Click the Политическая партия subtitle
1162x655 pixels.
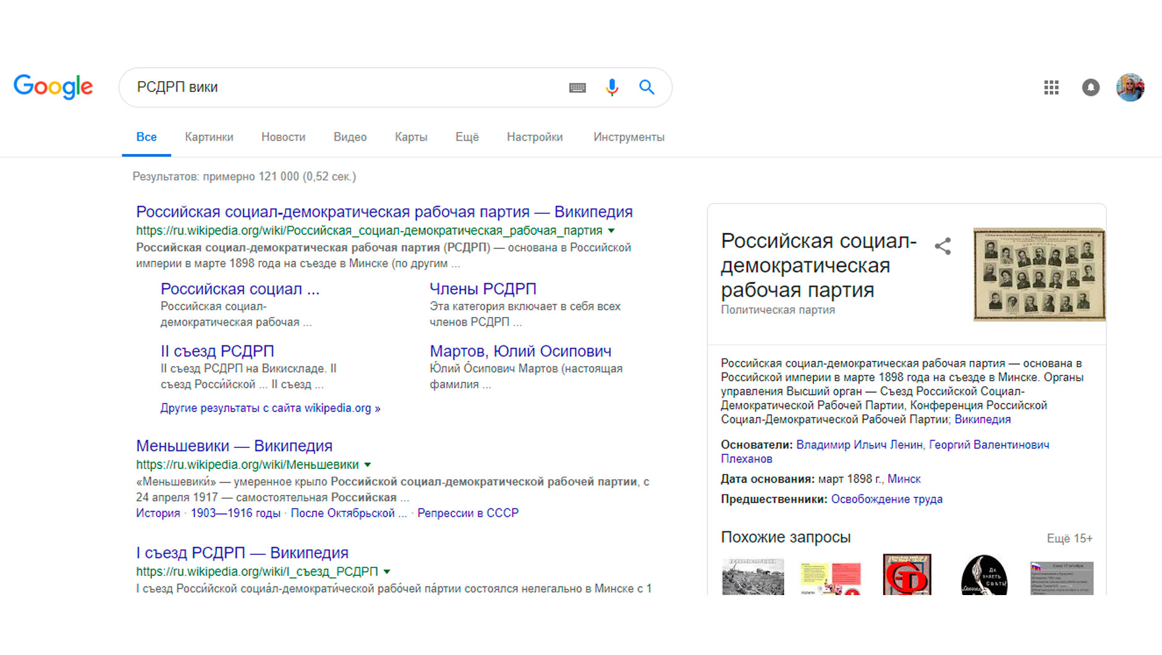tap(778, 310)
